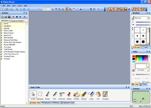Open actions file in Actions panel
The width and height of the screenshot is (151, 108).
6,17
